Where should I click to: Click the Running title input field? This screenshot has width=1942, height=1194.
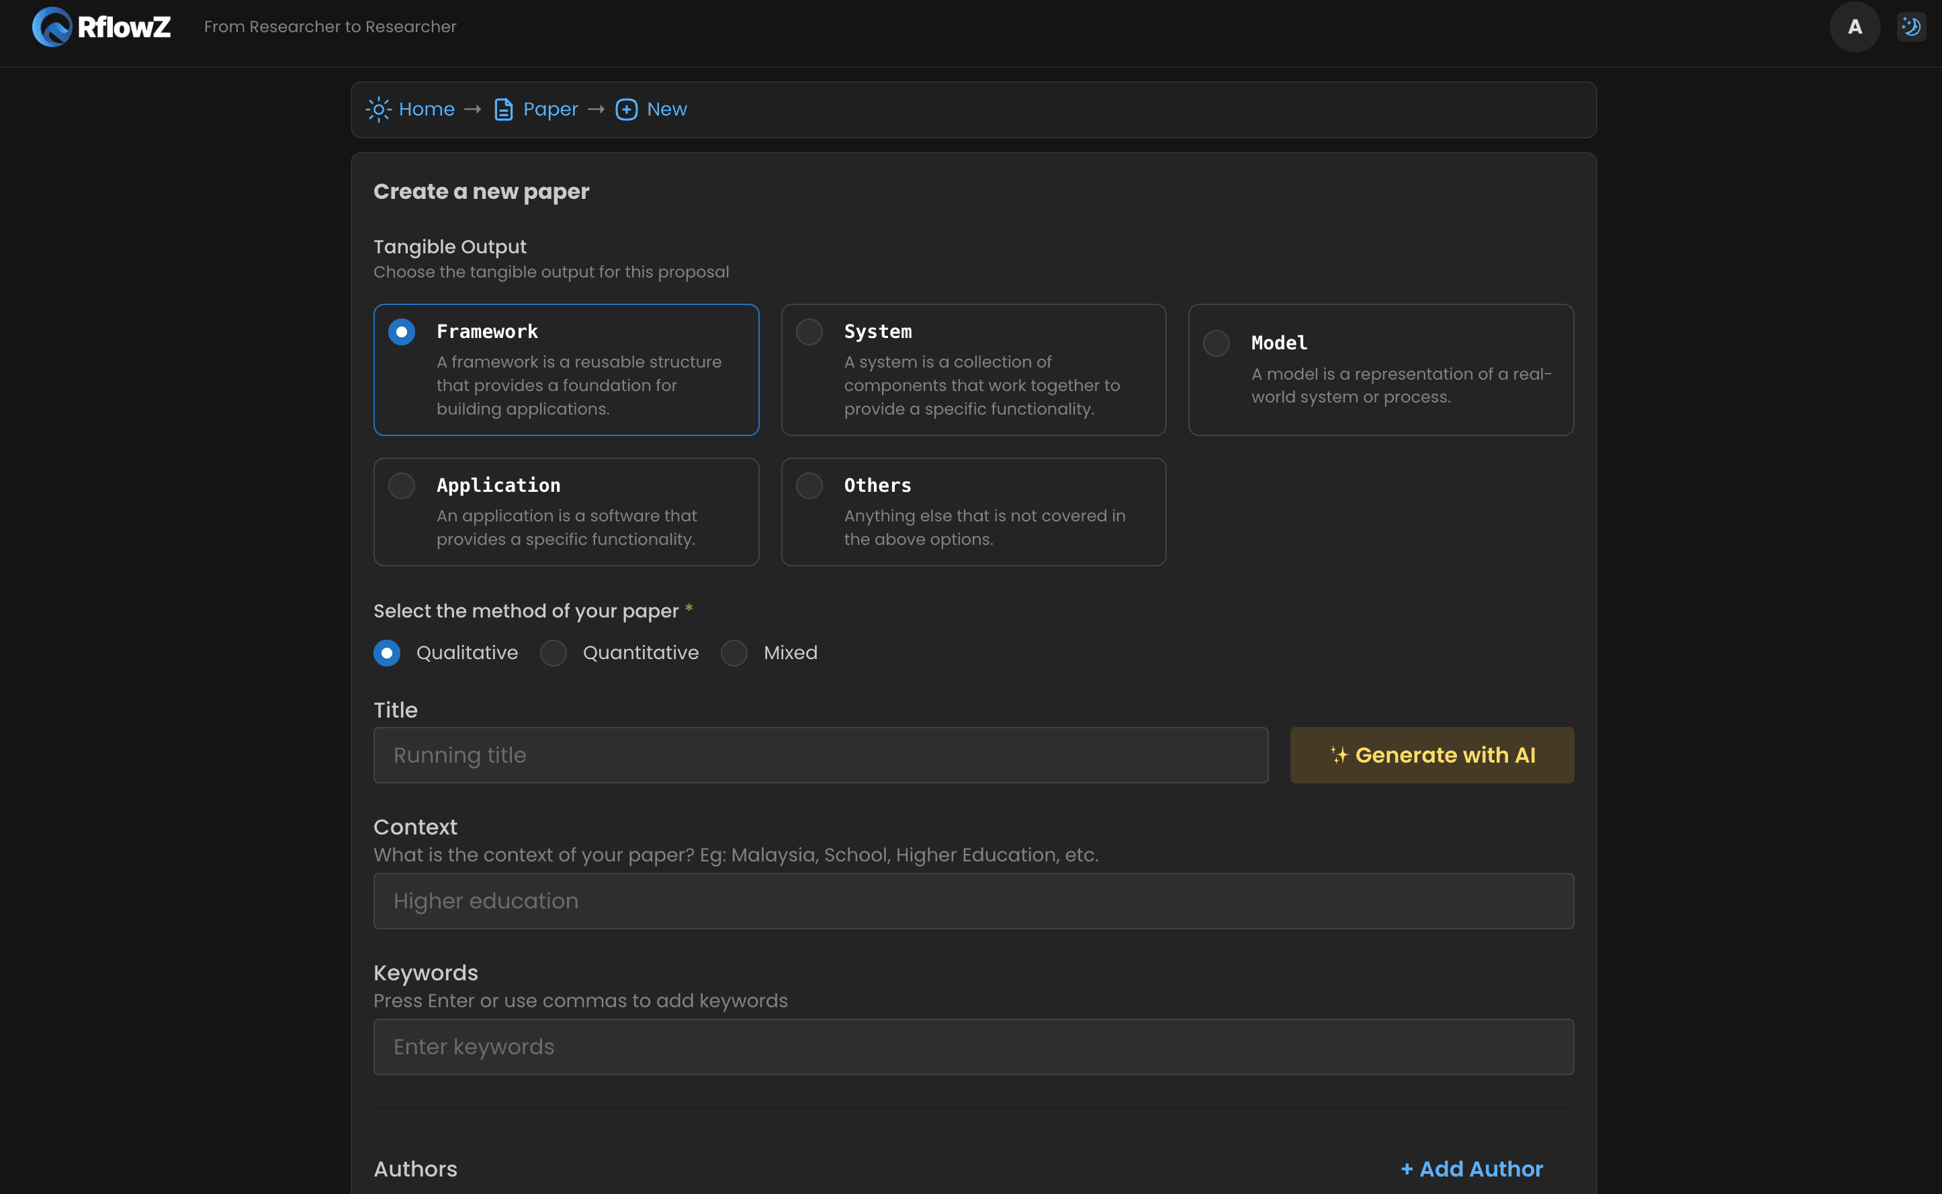point(820,755)
